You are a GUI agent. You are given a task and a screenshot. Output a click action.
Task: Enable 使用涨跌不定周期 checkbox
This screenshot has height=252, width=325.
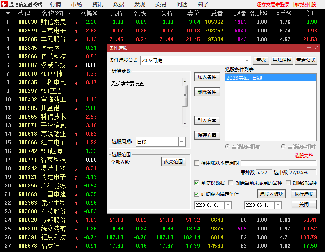pos(197,163)
